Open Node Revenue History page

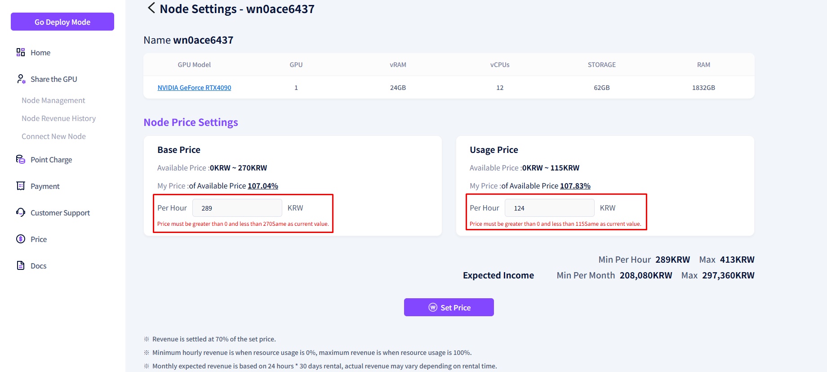58,118
